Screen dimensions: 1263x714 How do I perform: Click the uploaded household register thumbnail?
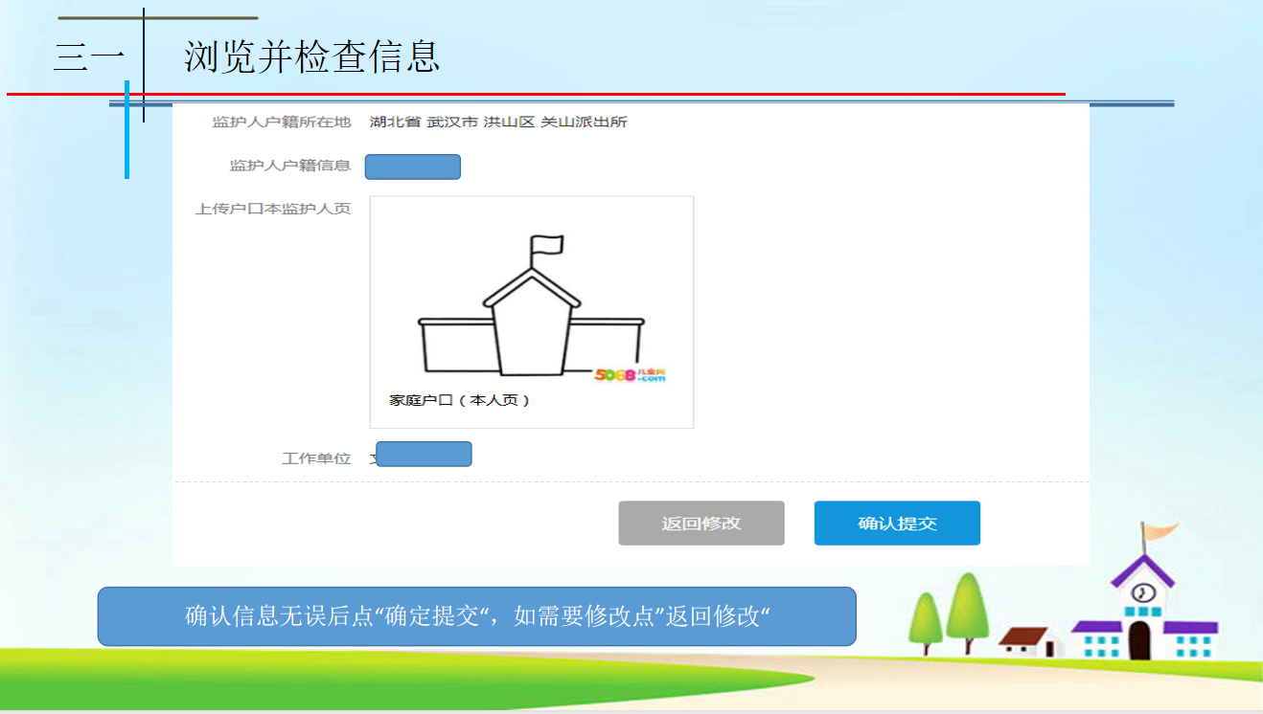click(x=531, y=312)
